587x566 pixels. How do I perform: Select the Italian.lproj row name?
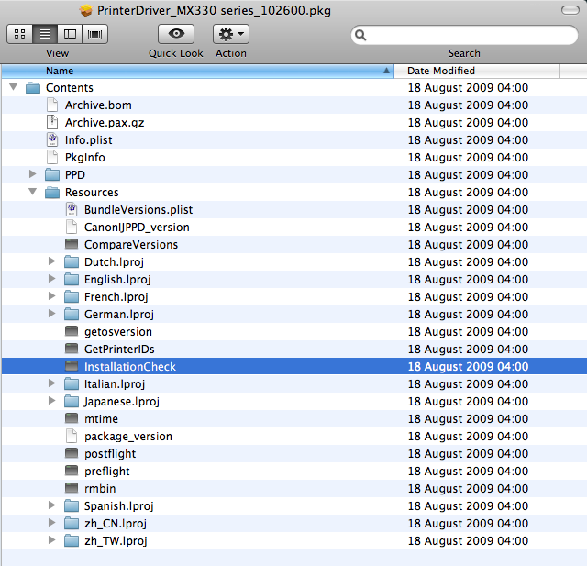pyautogui.click(x=115, y=384)
